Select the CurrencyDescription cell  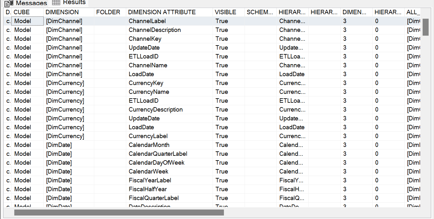[169, 110]
